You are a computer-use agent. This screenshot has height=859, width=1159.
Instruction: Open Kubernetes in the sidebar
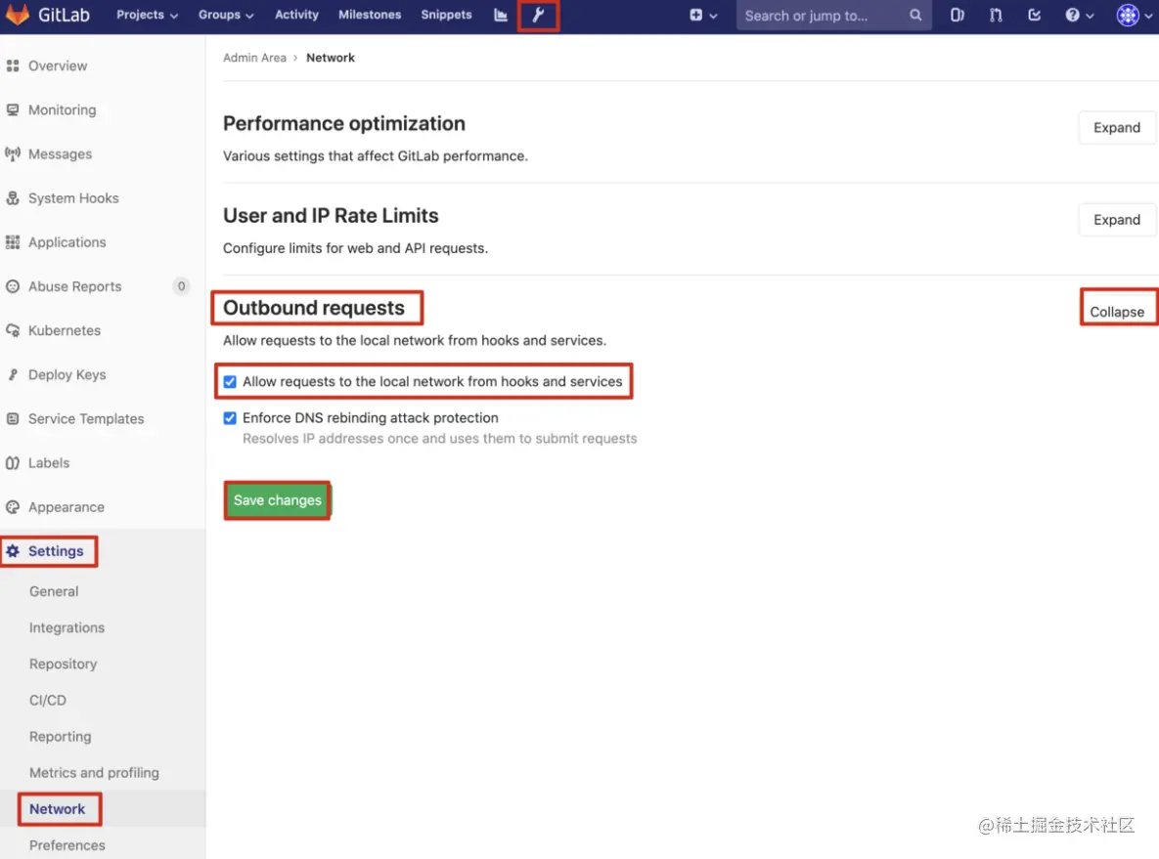65,330
